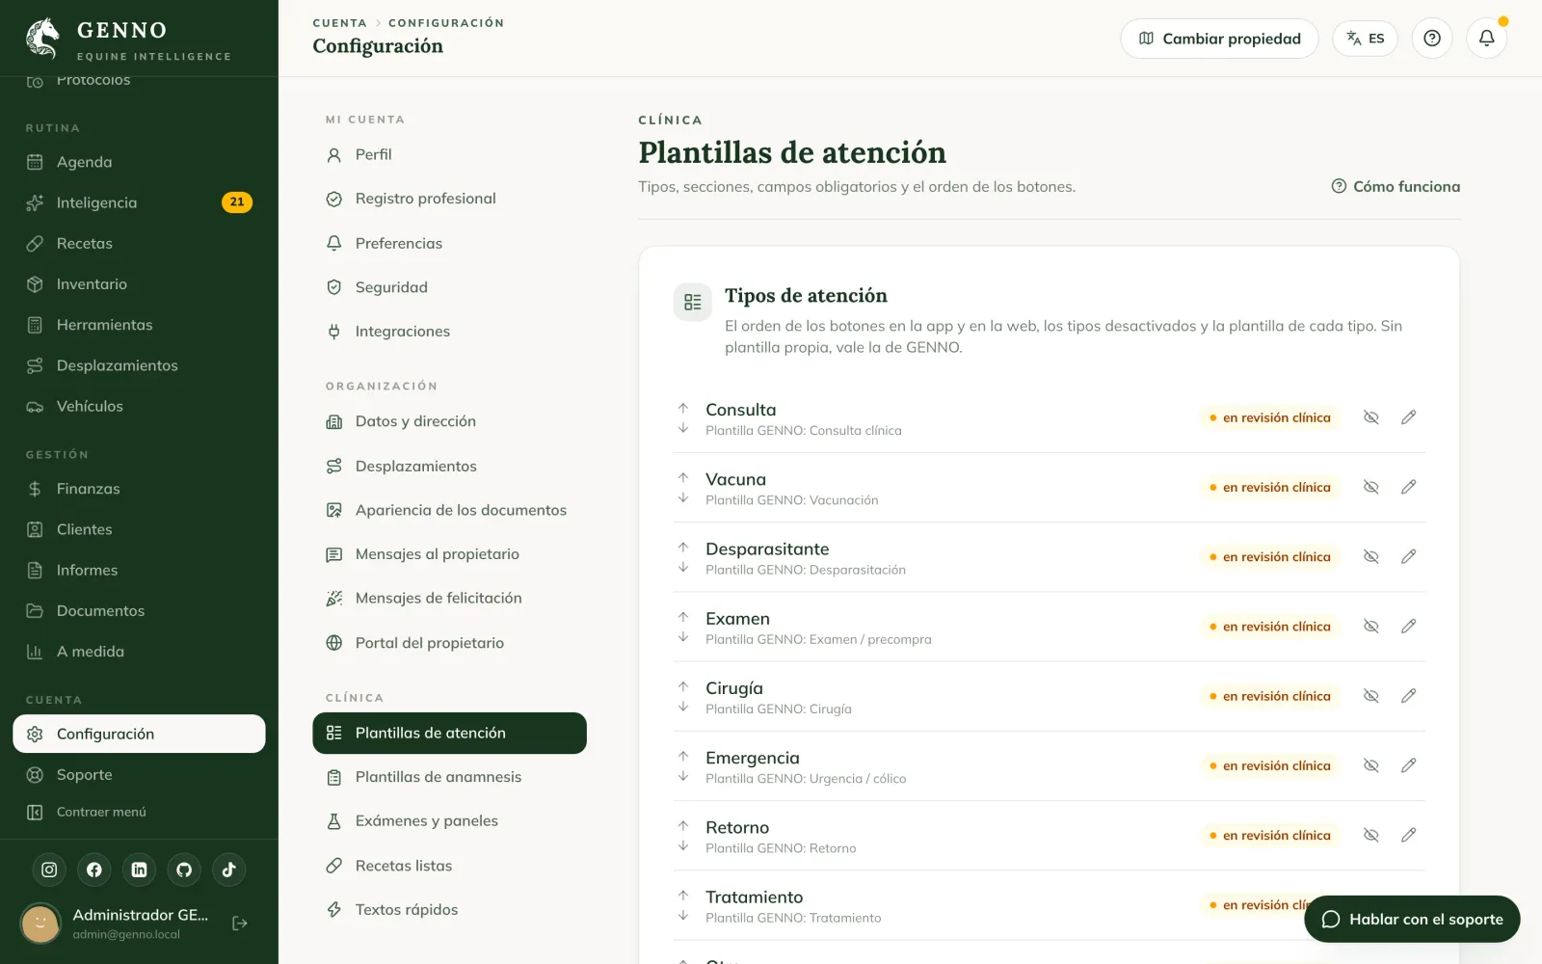Open Exámenes y paneles settings

point(449,821)
